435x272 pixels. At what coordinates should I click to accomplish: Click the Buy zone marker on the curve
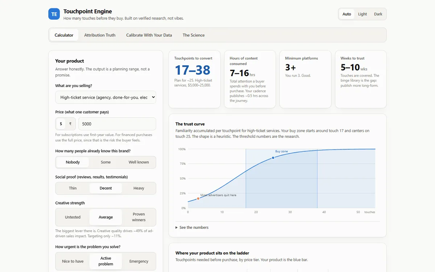273,158
